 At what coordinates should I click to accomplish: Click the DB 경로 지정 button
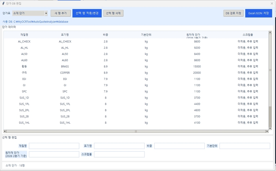234,13
